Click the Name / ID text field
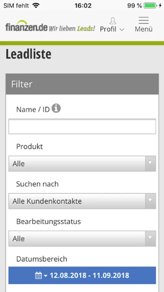This screenshot has width=164, height=292. [82, 127]
